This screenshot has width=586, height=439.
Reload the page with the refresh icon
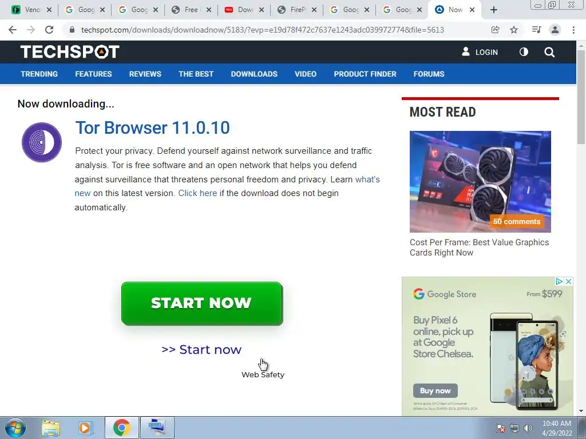click(49, 30)
